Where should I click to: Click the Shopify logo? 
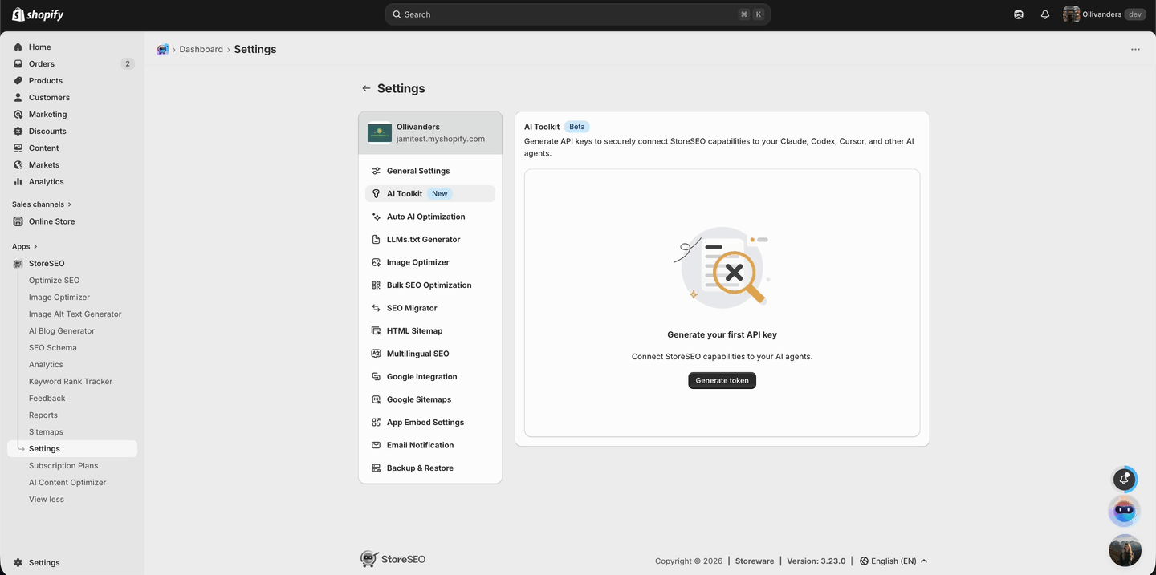[x=38, y=14]
